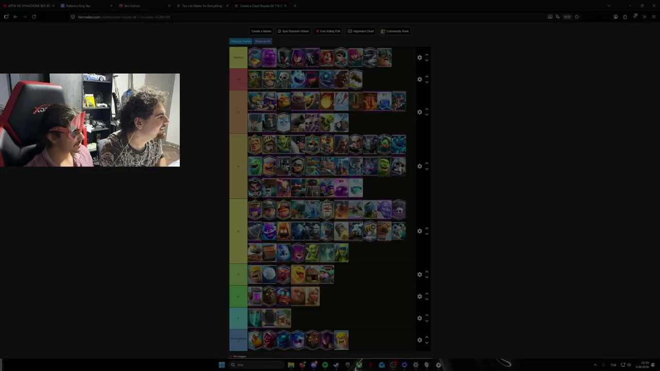Move the D tier row down

[426, 299]
